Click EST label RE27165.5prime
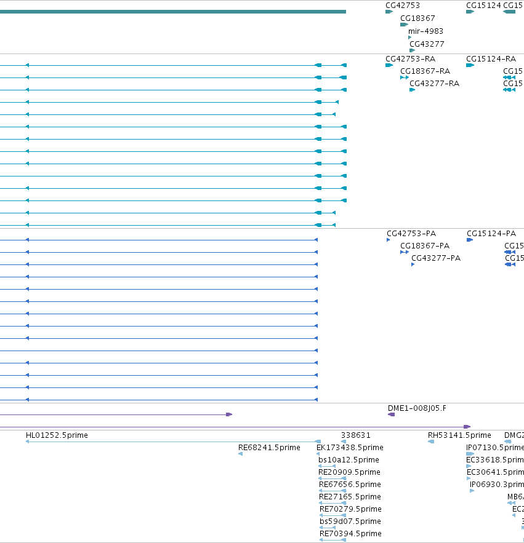This screenshot has width=524, height=543. point(350,497)
